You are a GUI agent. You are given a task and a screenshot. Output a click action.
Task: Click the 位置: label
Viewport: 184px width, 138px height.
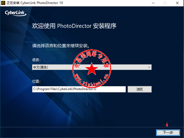[36, 81]
